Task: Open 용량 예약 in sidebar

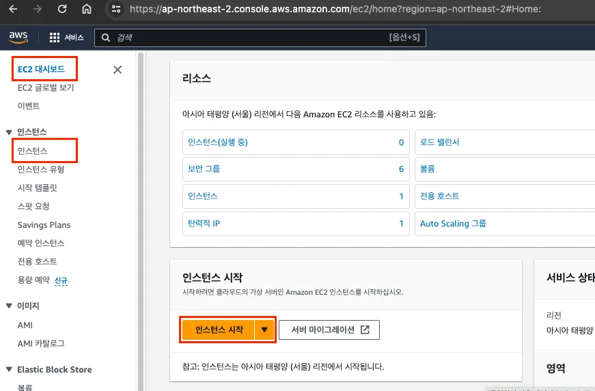Action: click(x=33, y=280)
